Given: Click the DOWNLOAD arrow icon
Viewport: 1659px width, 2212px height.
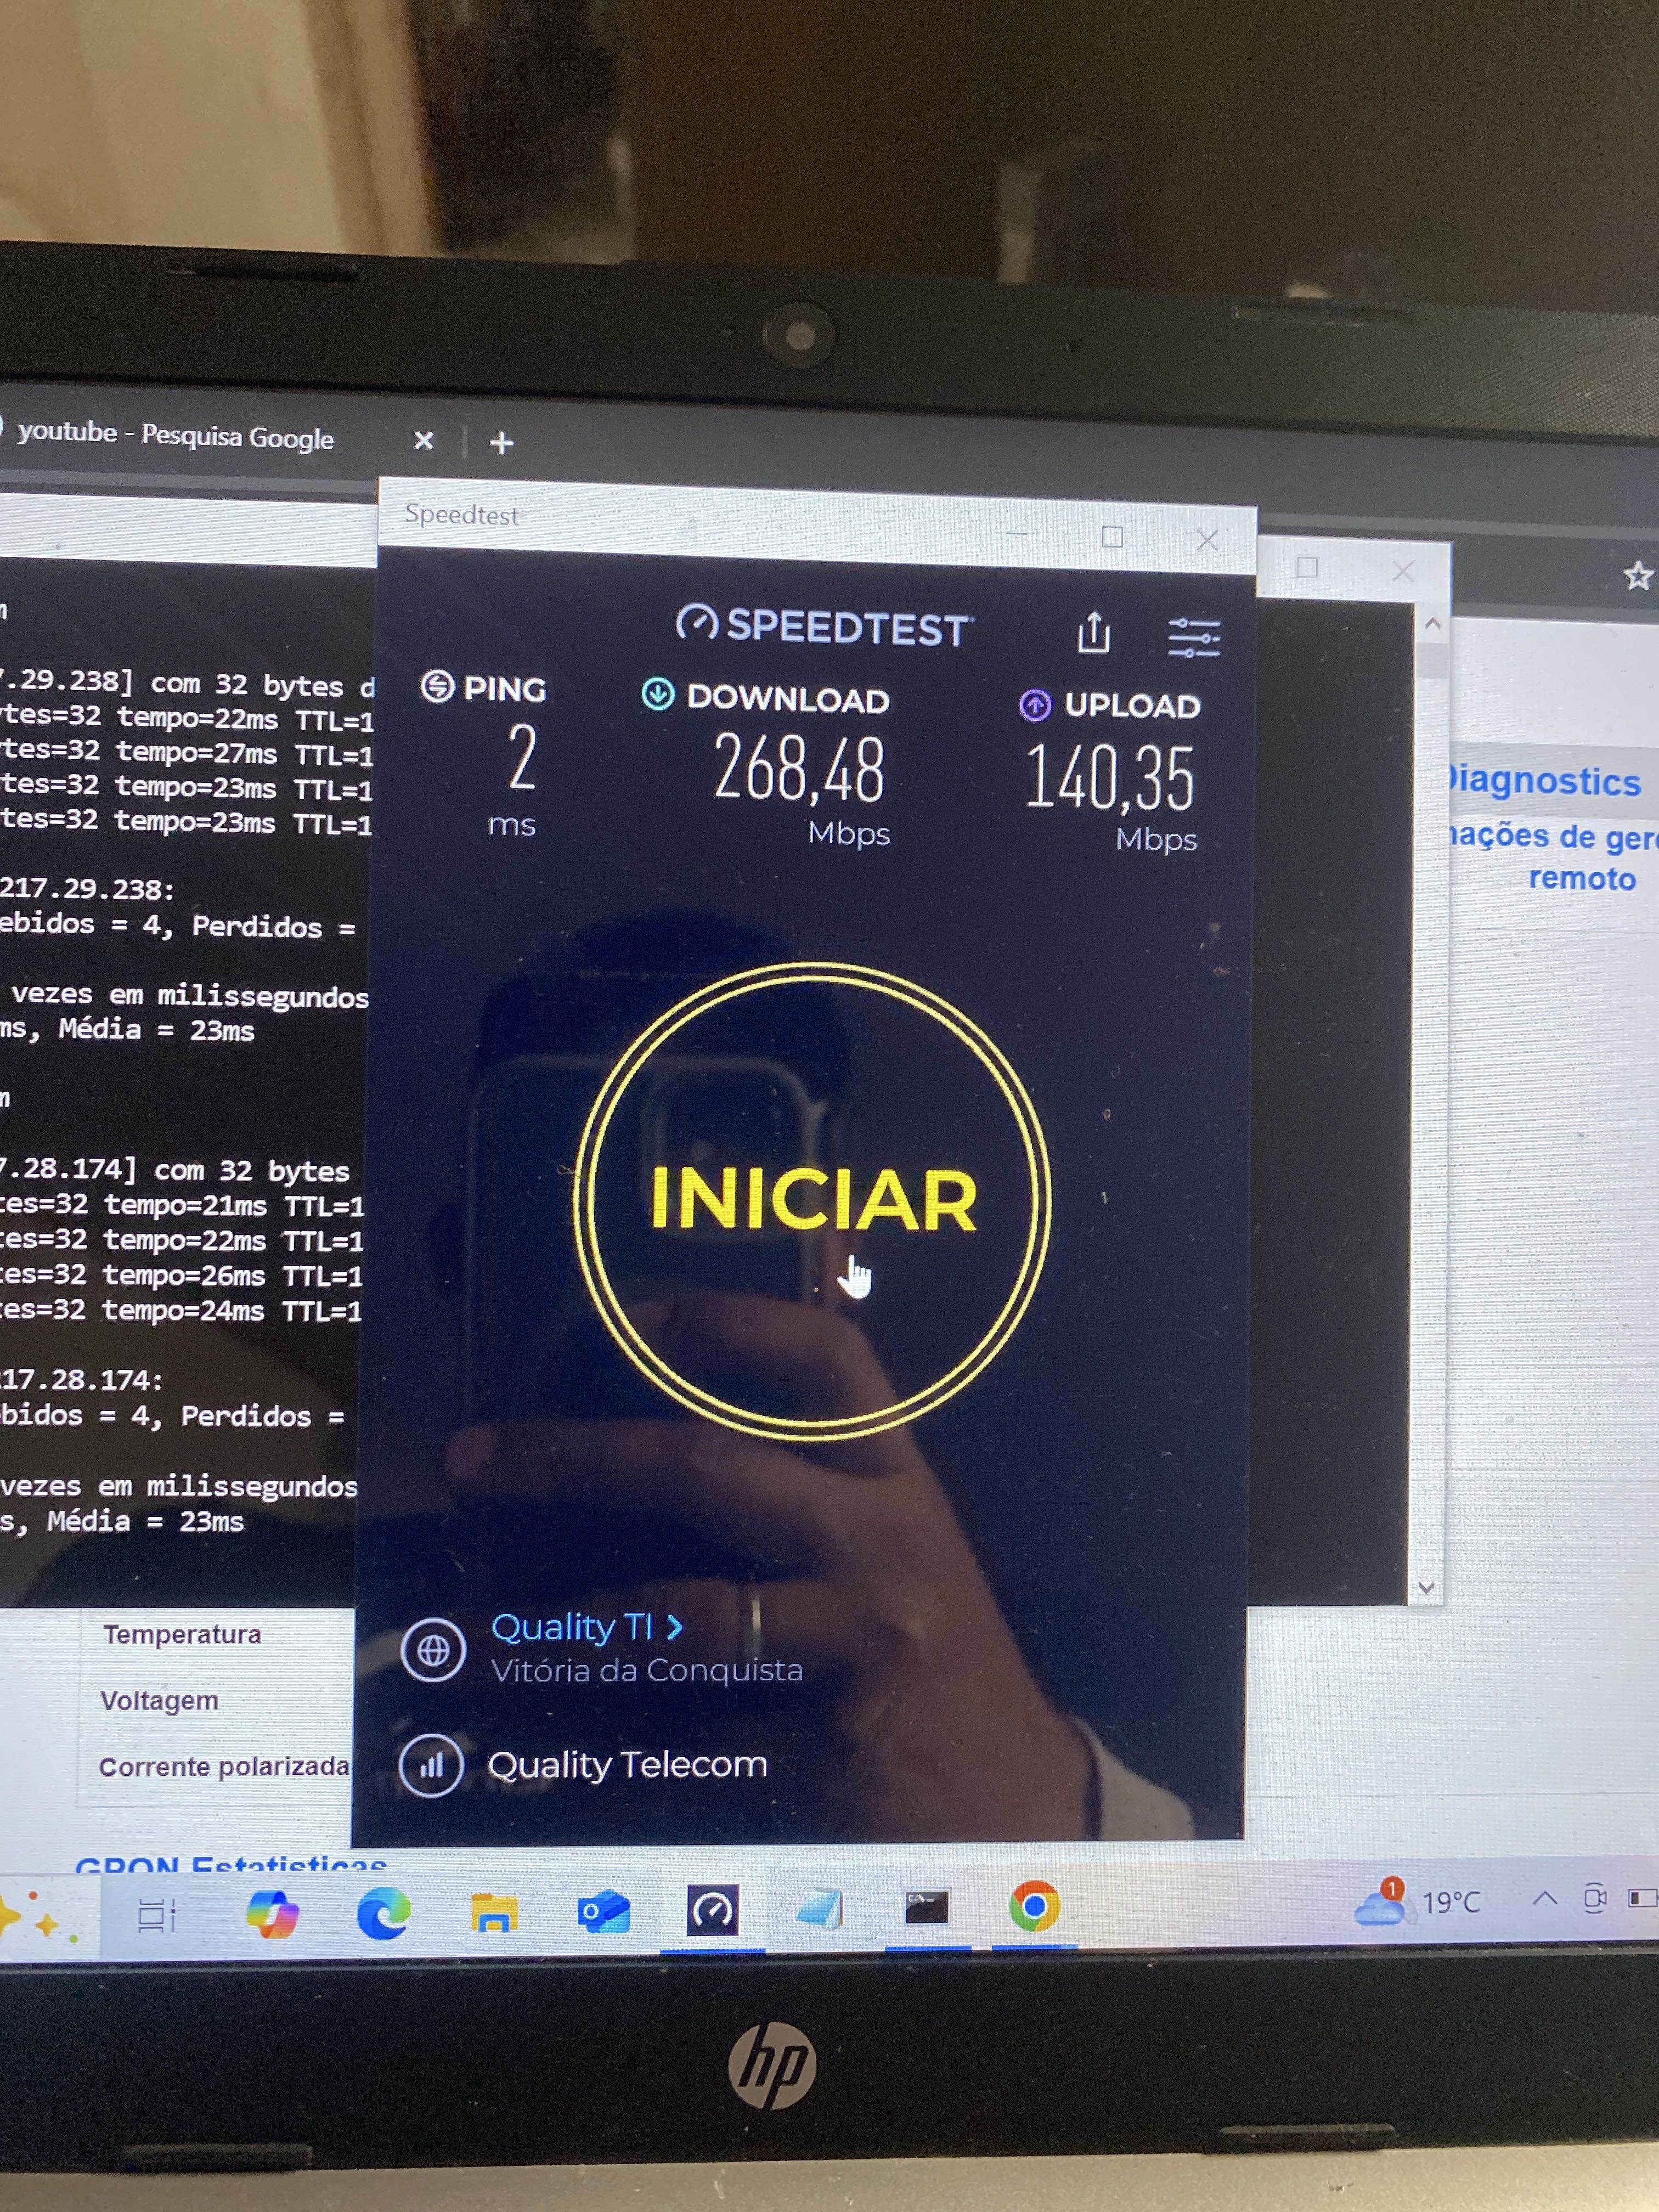Looking at the screenshot, I should (657, 694).
